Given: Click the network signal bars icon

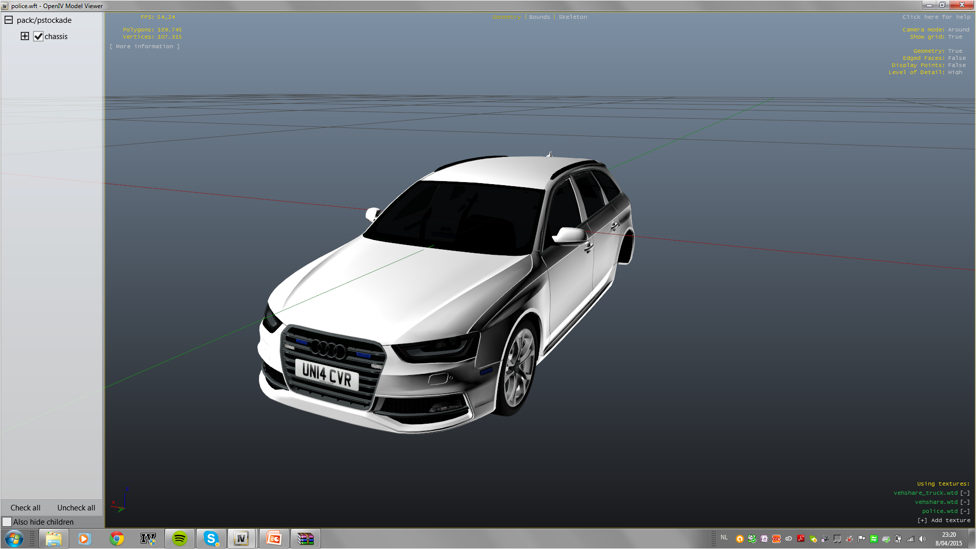Looking at the screenshot, I should [910, 539].
